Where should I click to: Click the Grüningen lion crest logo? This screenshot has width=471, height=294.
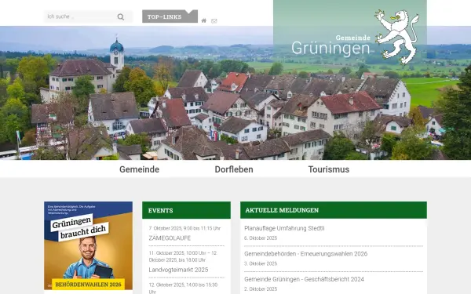coord(396,36)
